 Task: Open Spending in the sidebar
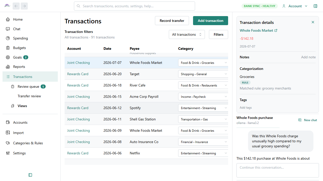(x=30, y=38)
